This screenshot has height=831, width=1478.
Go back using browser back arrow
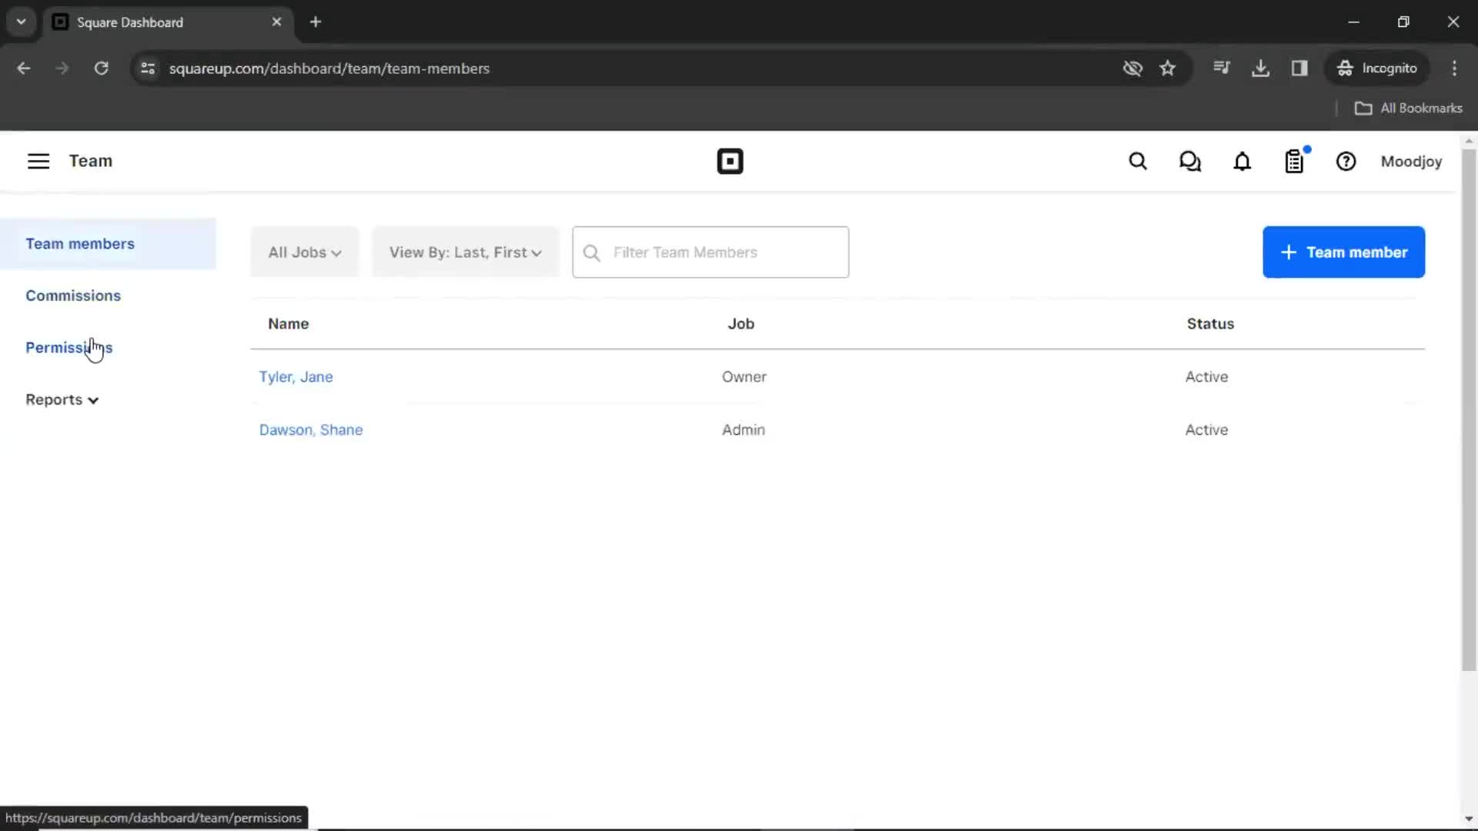click(24, 68)
